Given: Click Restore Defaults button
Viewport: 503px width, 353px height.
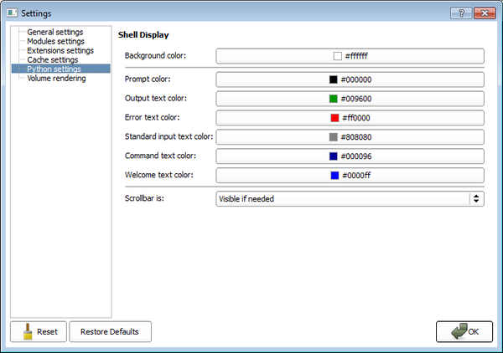Looking at the screenshot, I should (x=110, y=332).
